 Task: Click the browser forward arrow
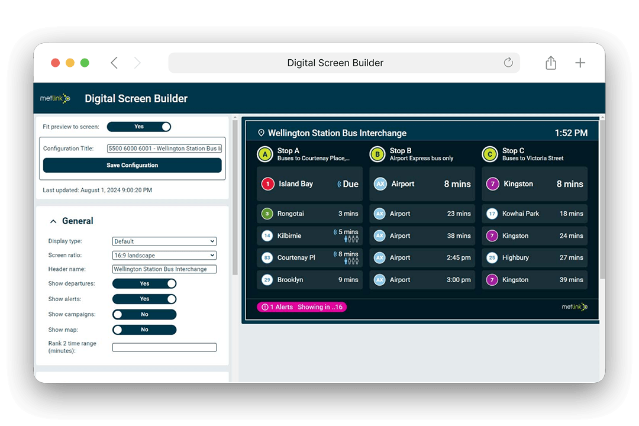point(137,63)
